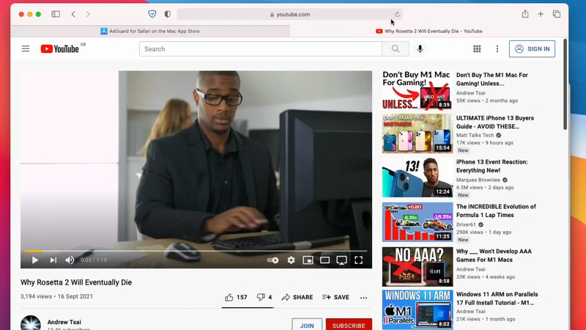
Task: Click the page vertical scrollbar
Action: (565, 84)
